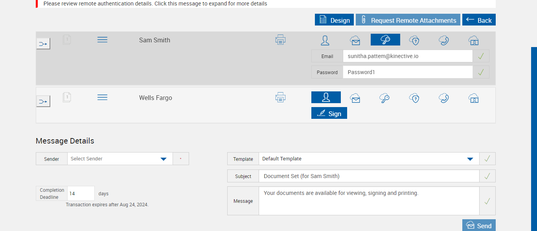Screen dimensions: 537x231
Task: Click shield question icon for Sam Smith
Action: point(414,40)
